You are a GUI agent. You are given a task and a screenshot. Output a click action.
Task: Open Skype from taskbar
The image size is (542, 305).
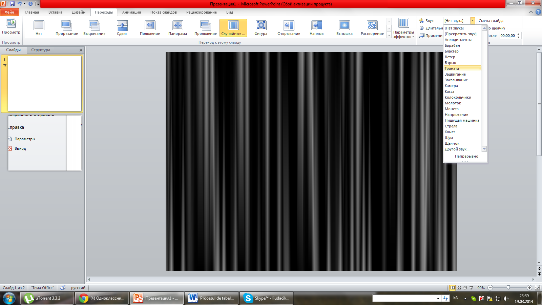tap(267, 298)
